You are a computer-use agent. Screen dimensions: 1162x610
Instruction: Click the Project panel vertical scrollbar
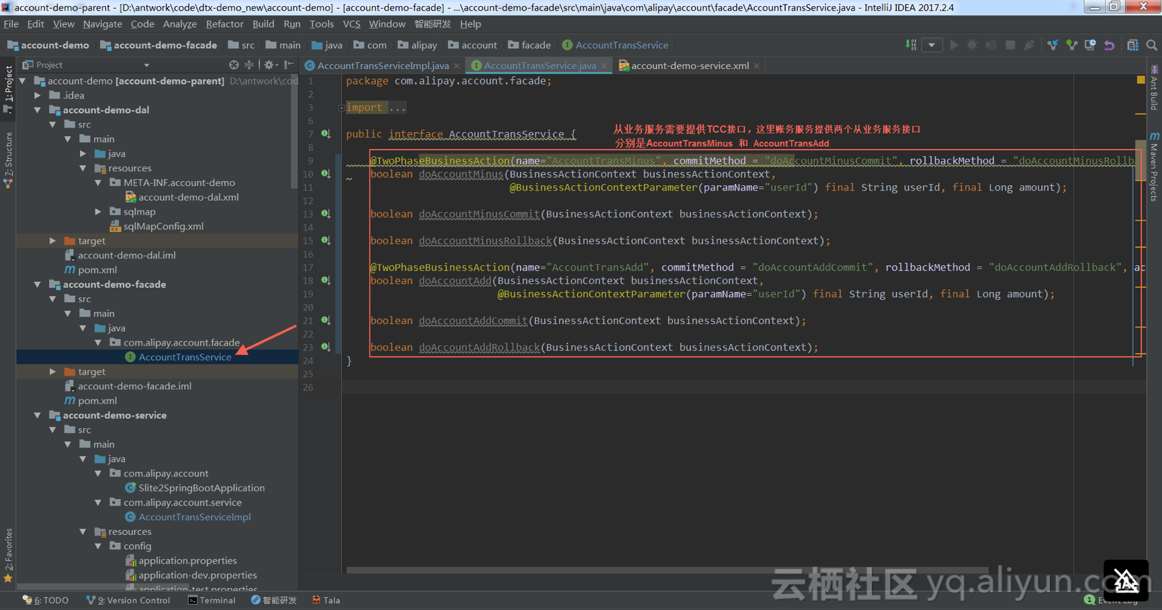point(294,131)
